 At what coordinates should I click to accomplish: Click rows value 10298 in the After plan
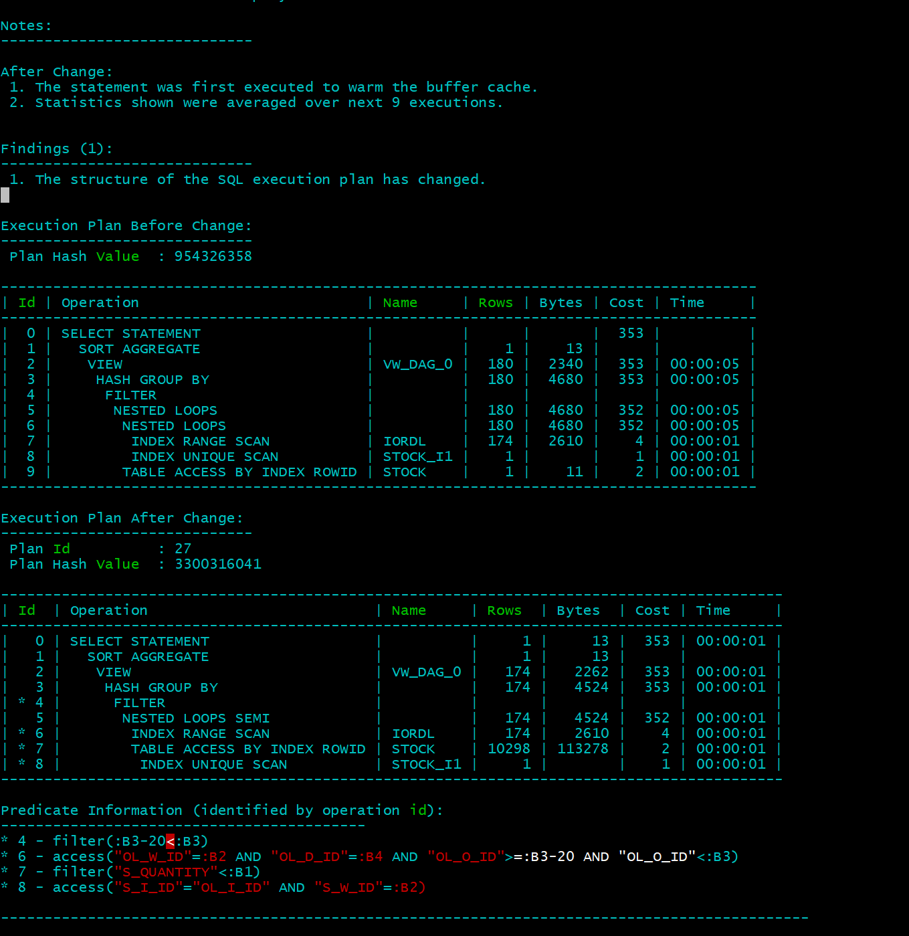509,749
